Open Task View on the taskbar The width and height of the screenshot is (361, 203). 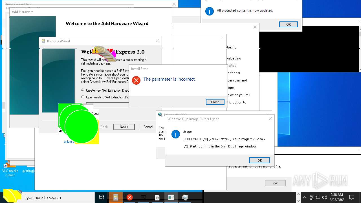tap(102, 197)
